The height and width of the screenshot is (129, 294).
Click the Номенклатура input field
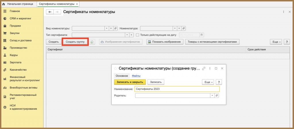(156, 28)
